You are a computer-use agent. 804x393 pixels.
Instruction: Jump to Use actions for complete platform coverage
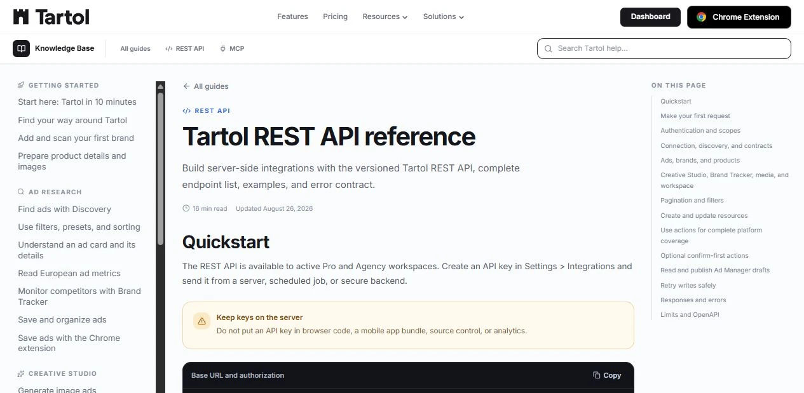tap(711, 236)
